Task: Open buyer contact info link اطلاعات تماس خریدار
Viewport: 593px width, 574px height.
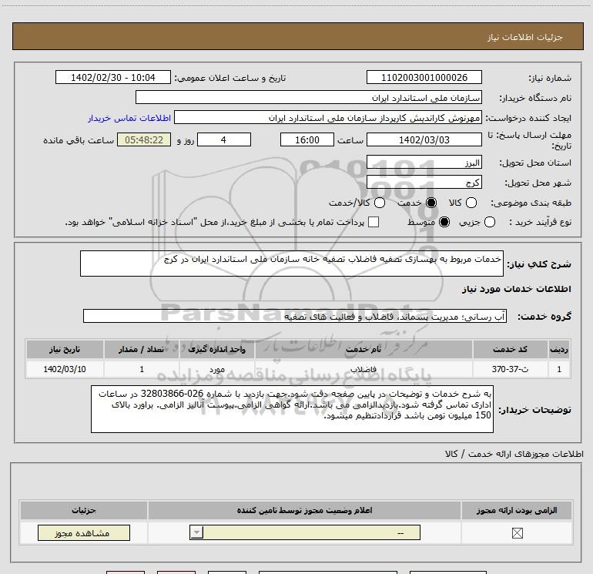Action: point(129,118)
